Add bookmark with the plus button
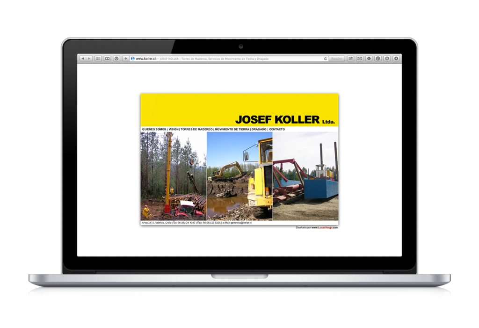479x328 pixels. point(125,58)
